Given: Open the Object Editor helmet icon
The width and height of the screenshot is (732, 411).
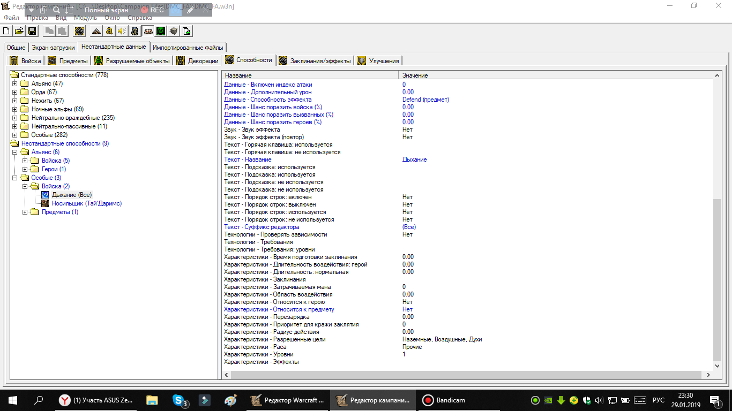Looking at the screenshot, I should (x=135, y=31).
